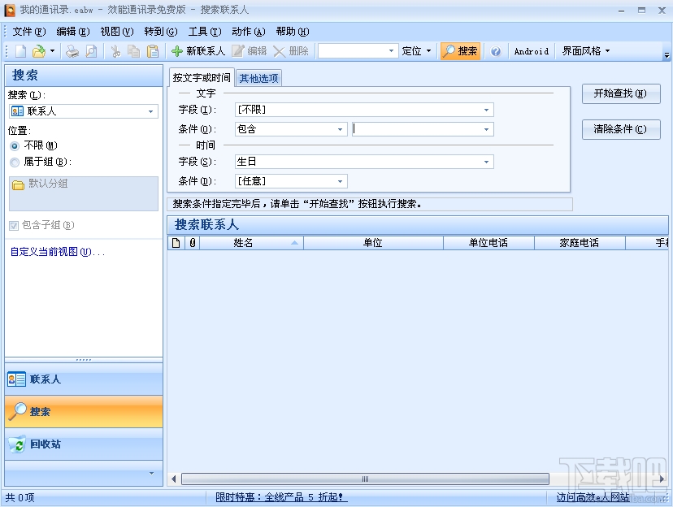
Task: Click the attachment paperclip column header
Action: 193,243
